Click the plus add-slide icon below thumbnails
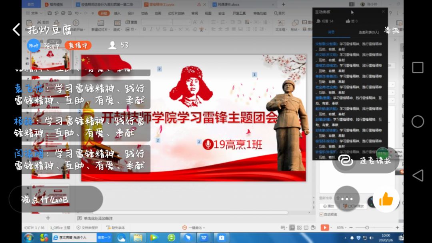The image size is (432, 243). pos(48,218)
